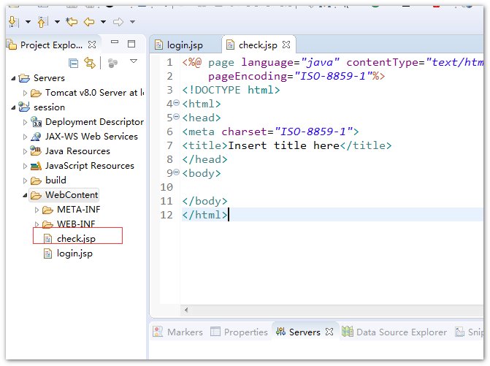This screenshot has width=490, height=366.
Task: Toggle Link with Editor in Project Explorer
Action: click(x=90, y=64)
